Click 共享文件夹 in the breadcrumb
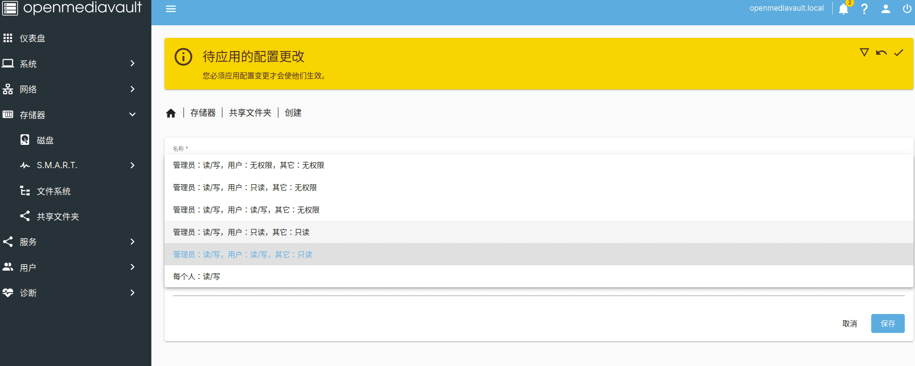Screen dimensions: 915x366 [250, 113]
